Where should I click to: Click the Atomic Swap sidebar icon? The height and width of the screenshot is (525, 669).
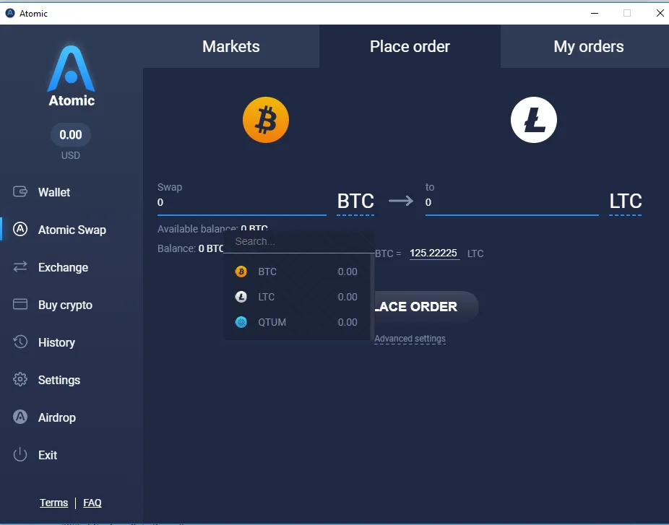pyautogui.click(x=20, y=229)
